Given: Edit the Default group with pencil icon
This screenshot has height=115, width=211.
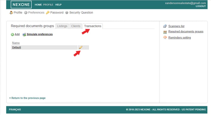Looking at the screenshot, I should point(81,47).
